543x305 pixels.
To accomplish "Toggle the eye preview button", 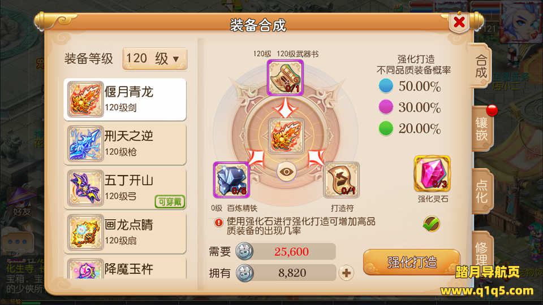I will (286, 172).
